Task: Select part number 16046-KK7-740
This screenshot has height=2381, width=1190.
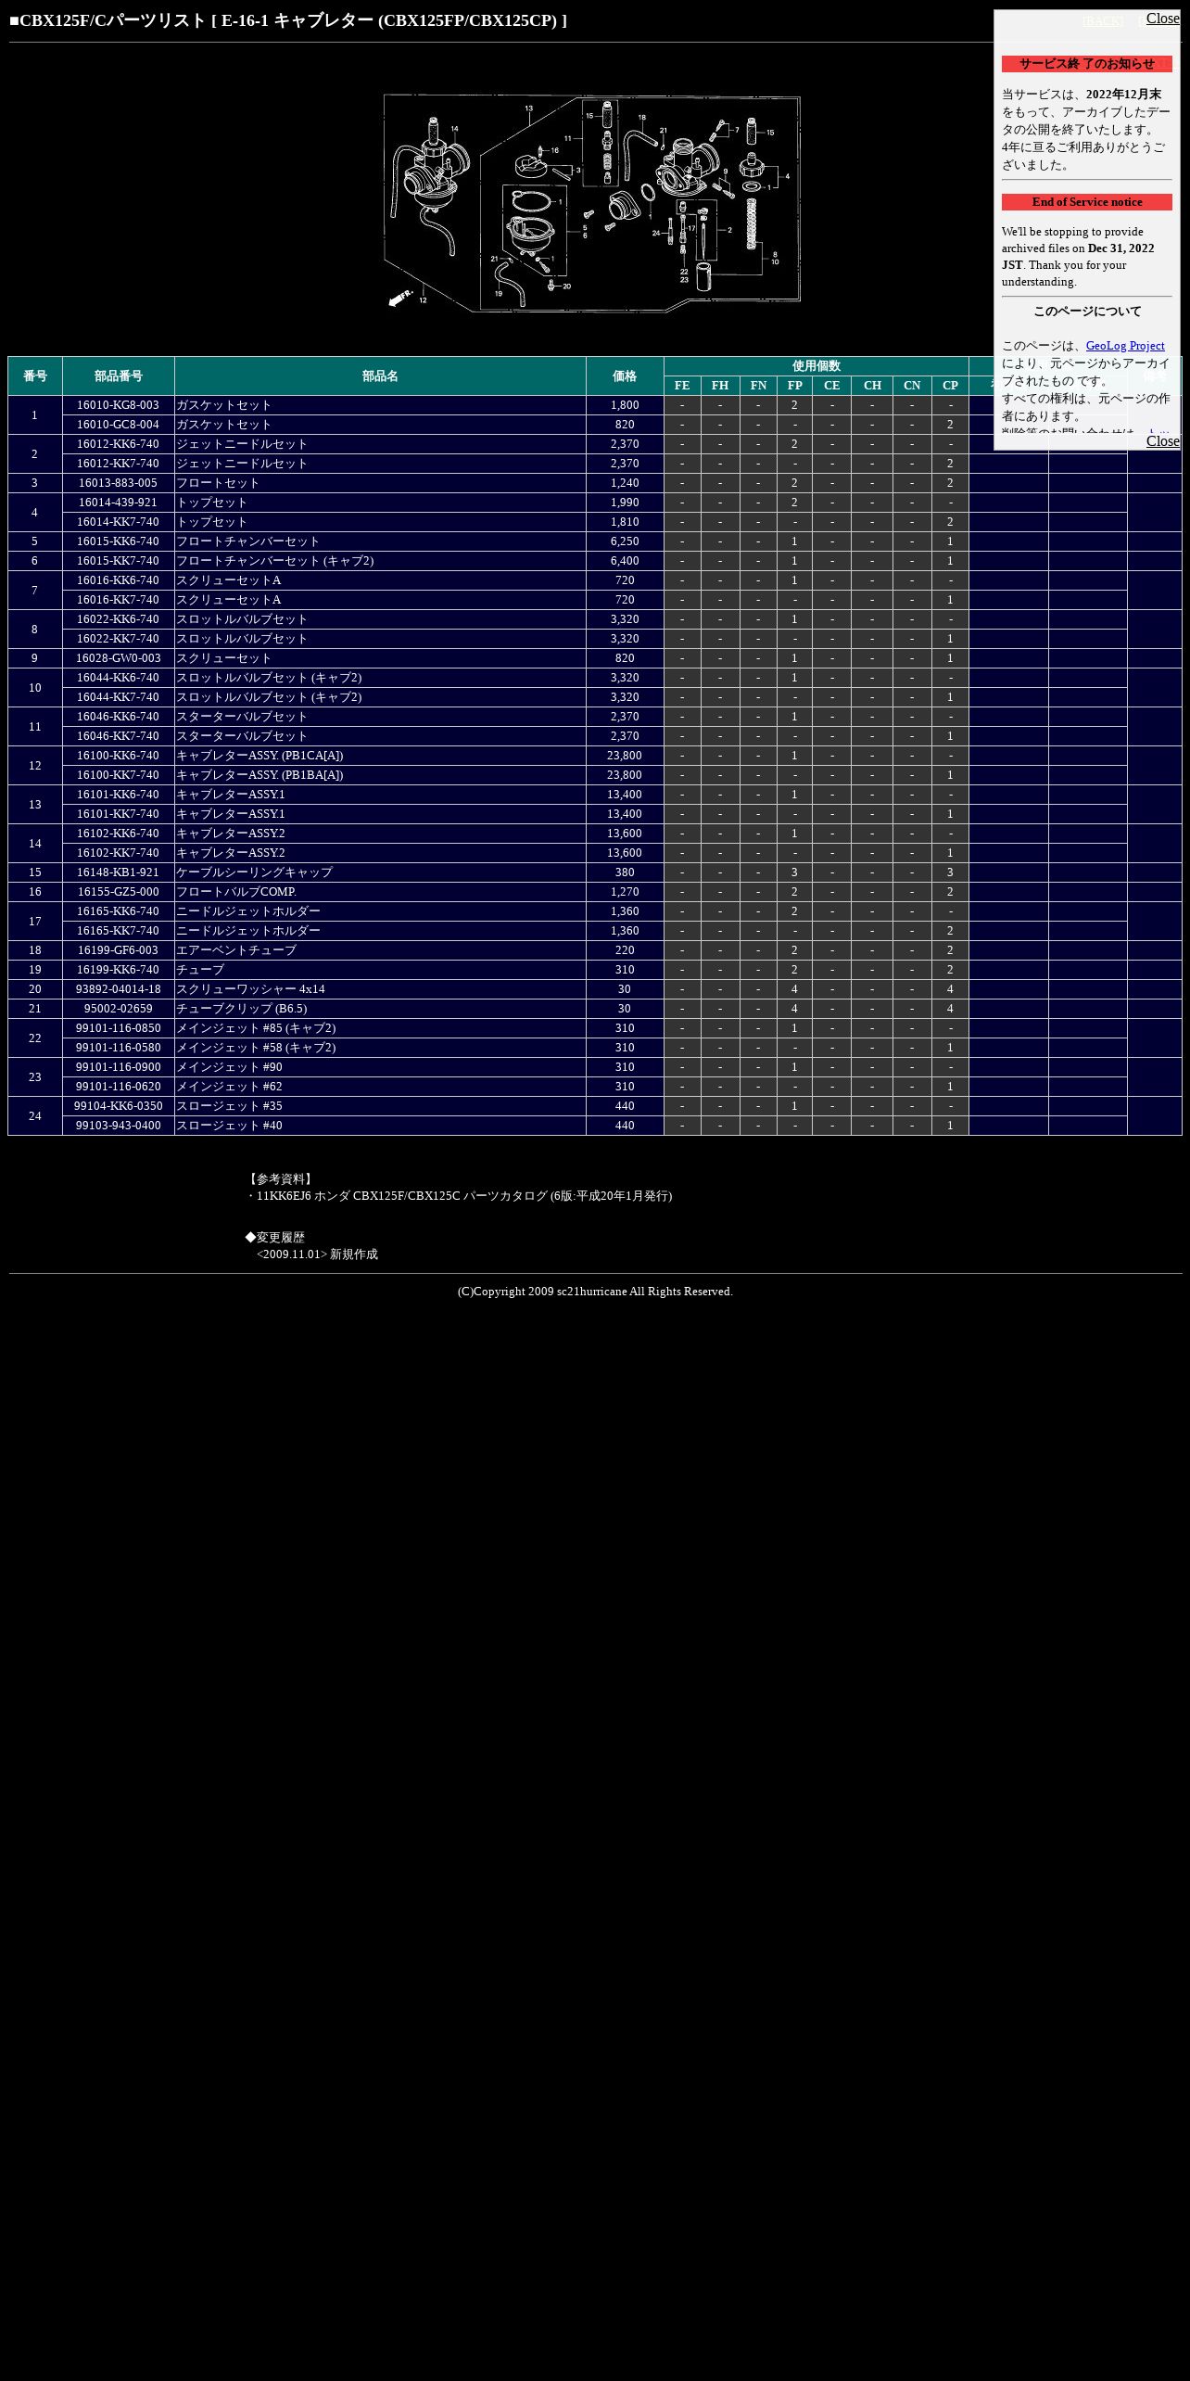Action: (x=118, y=736)
